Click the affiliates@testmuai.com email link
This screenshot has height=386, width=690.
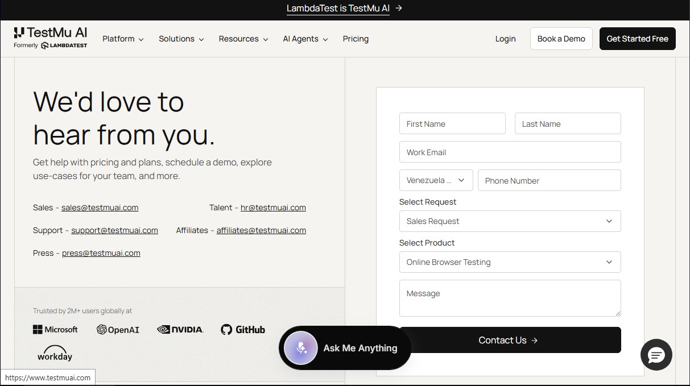tap(261, 230)
